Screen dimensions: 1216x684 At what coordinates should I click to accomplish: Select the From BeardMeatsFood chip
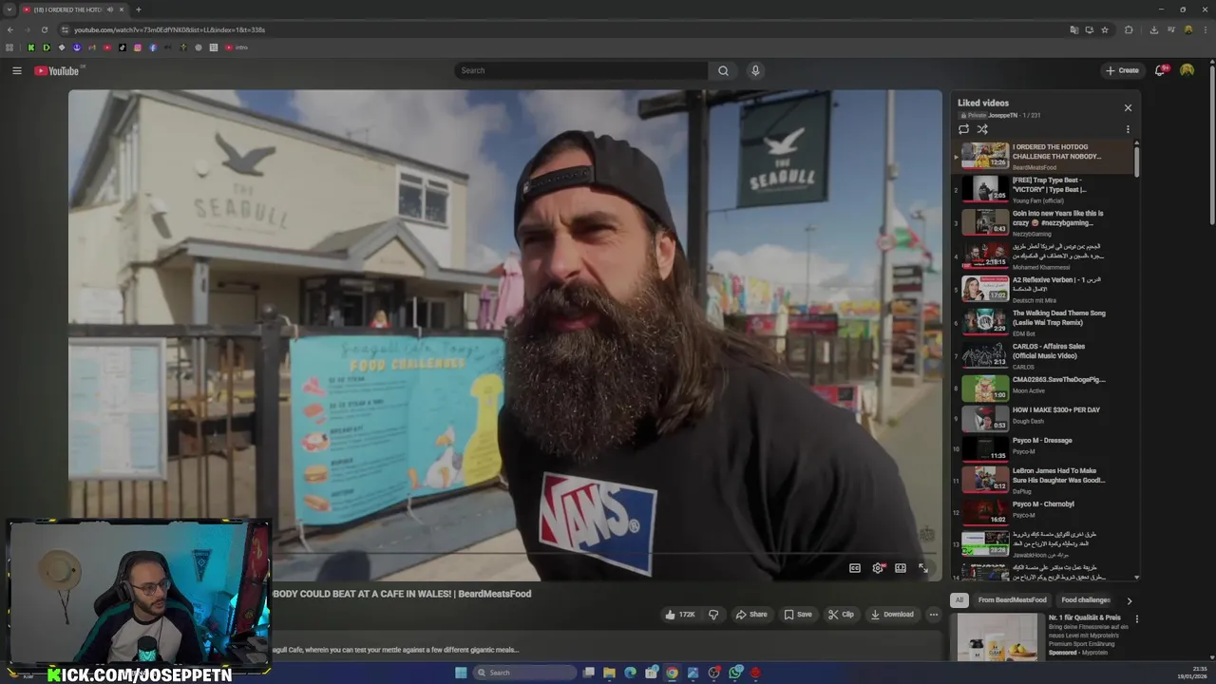[1013, 600]
